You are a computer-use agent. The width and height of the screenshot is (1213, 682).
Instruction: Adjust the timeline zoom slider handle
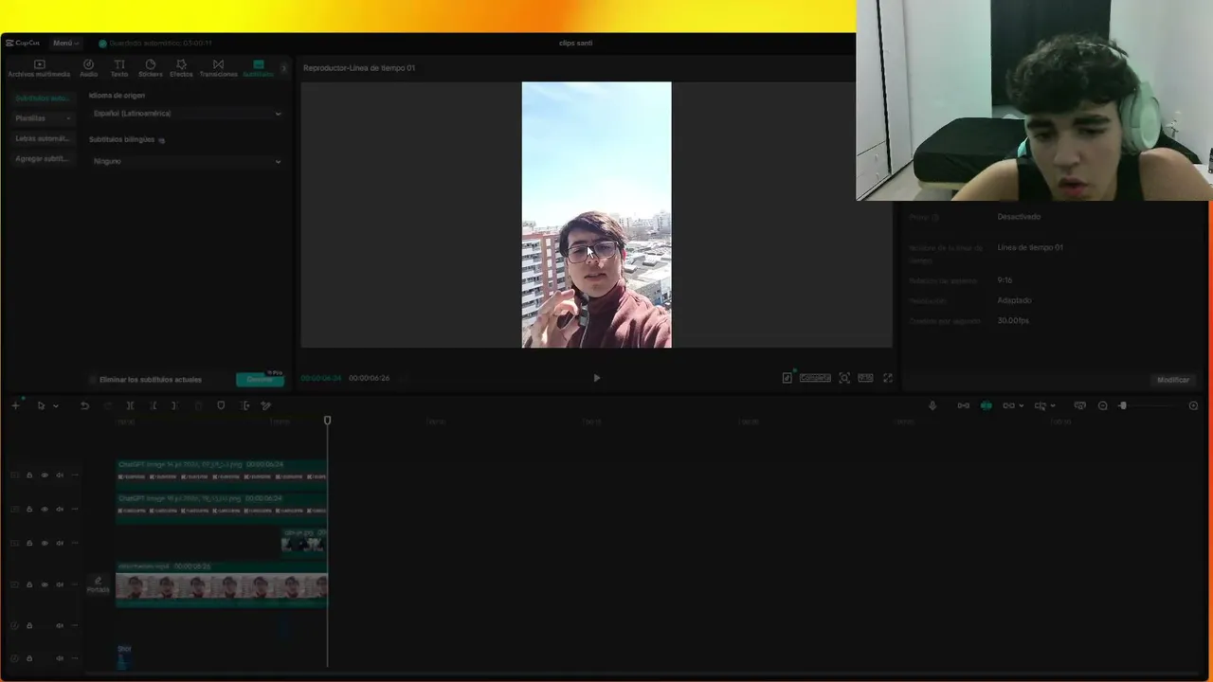pyautogui.click(x=1123, y=405)
